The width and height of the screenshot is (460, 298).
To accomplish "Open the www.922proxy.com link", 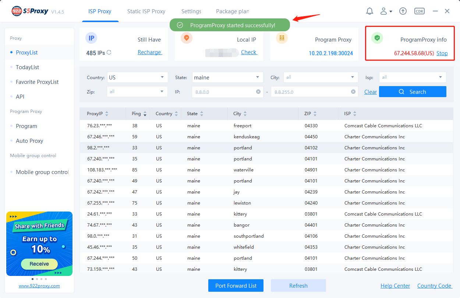I will tap(39, 286).
